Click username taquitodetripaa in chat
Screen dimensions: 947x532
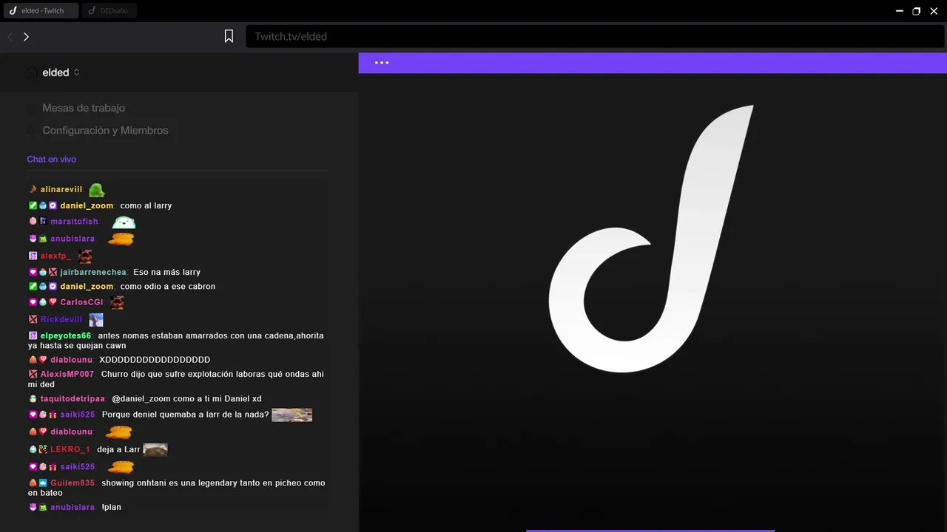point(73,399)
